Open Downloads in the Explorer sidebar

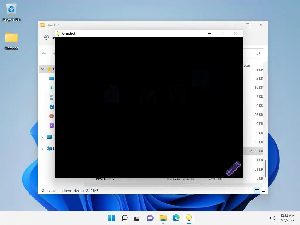pyautogui.click(x=52, y=88)
